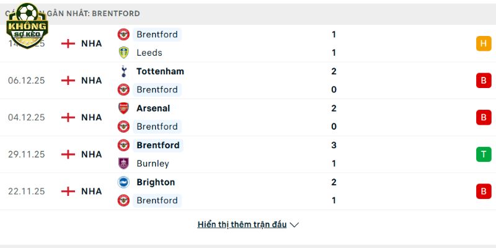Screen dimensions: 496x248
Task: Click the Brentford crest in the Leeds match
Action: (124, 35)
